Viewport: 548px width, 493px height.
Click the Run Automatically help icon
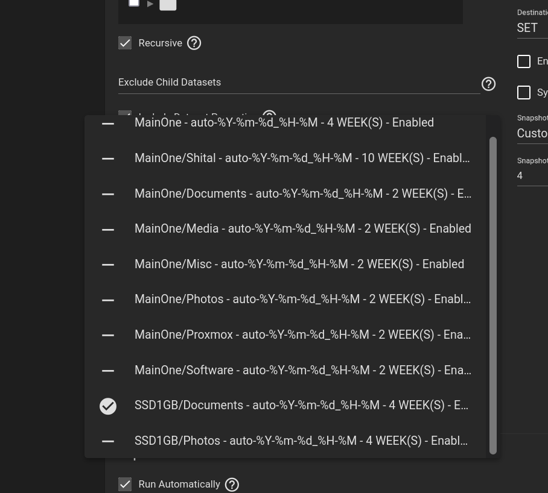(x=232, y=485)
